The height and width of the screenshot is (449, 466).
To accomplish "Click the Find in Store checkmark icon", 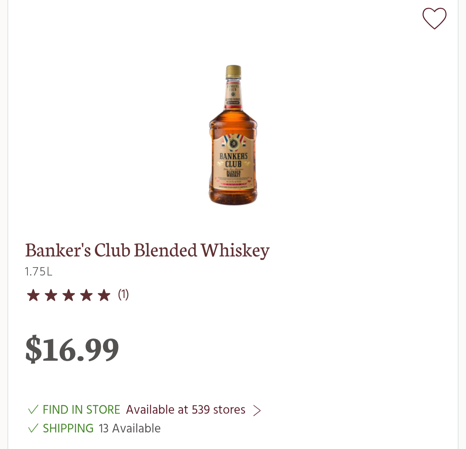I will [x=33, y=410].
